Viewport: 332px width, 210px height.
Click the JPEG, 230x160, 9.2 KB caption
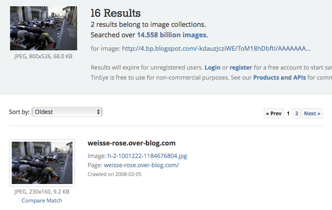click(42, 192)
